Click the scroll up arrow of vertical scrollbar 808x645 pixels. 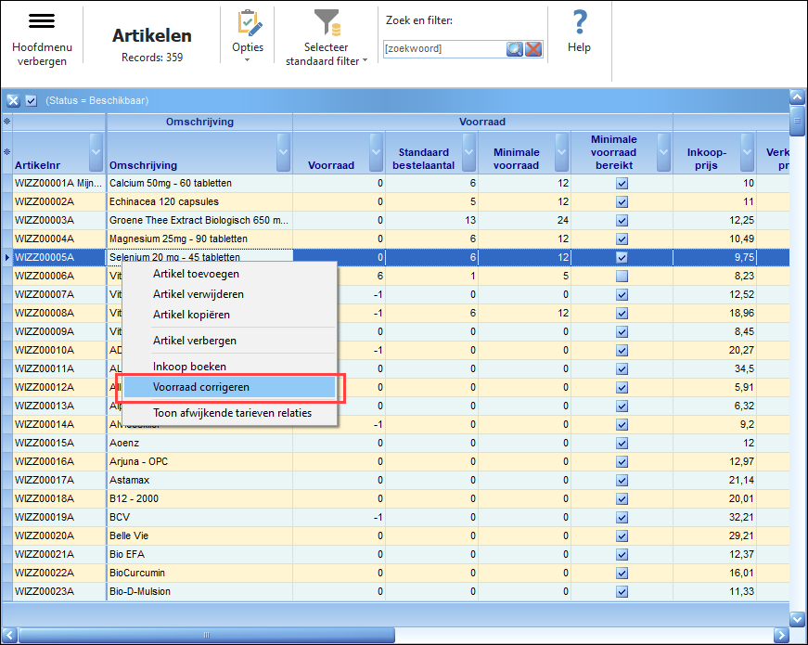pyautogui.click(x=797, y=97)
